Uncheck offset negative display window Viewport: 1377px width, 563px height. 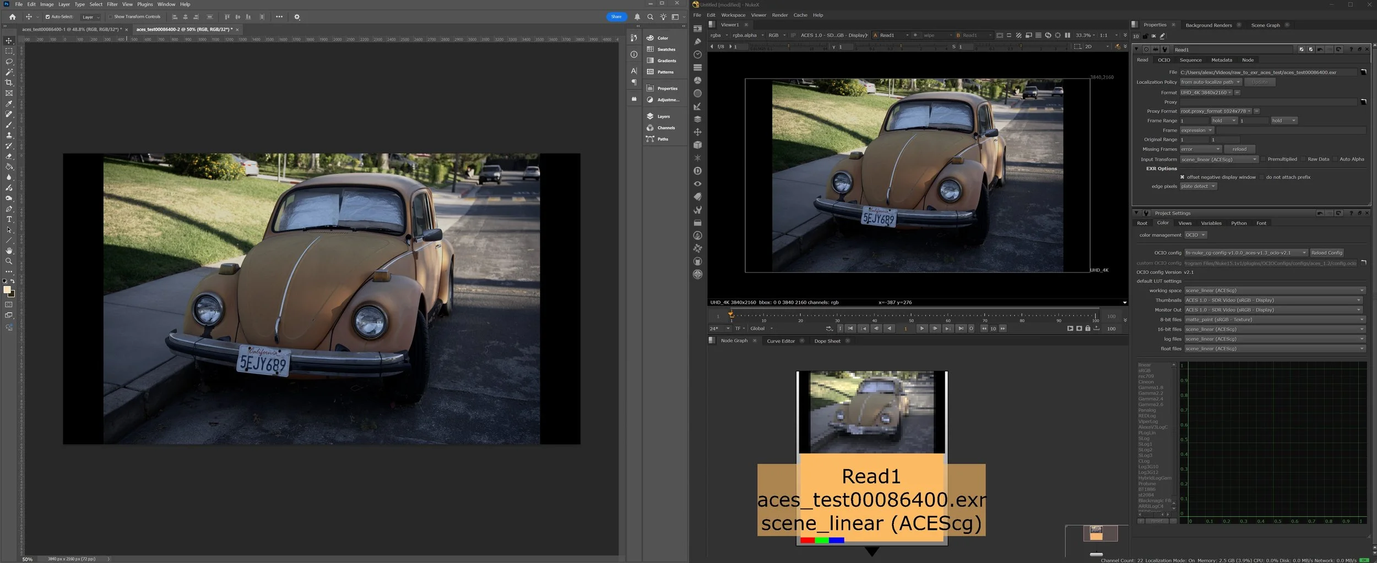point(1182,177)
